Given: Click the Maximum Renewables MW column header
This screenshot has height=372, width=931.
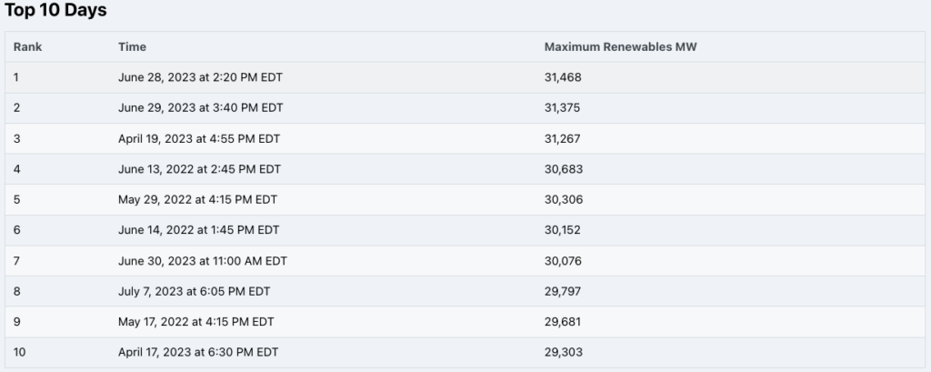Looking at the screenshot, I should pyautogui.click(x=620, y=47).
